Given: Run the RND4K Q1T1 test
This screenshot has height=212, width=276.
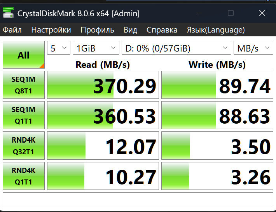Looking at the screenshot, I should (24, 176).
